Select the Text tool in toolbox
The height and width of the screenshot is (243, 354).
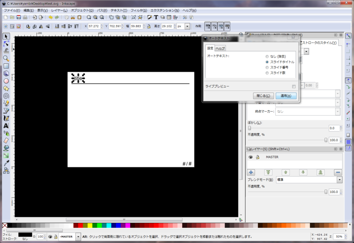click(x=6, y=126)
